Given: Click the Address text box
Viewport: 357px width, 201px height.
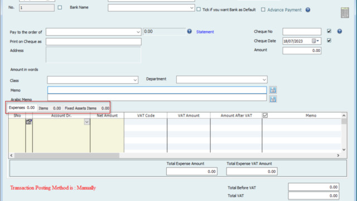Looking at the screenshot, I should pos(93,55).
